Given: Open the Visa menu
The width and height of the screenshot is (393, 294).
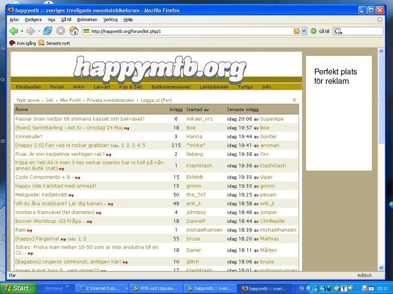Looking at the screenshot, I should click(x=52, y=20).
